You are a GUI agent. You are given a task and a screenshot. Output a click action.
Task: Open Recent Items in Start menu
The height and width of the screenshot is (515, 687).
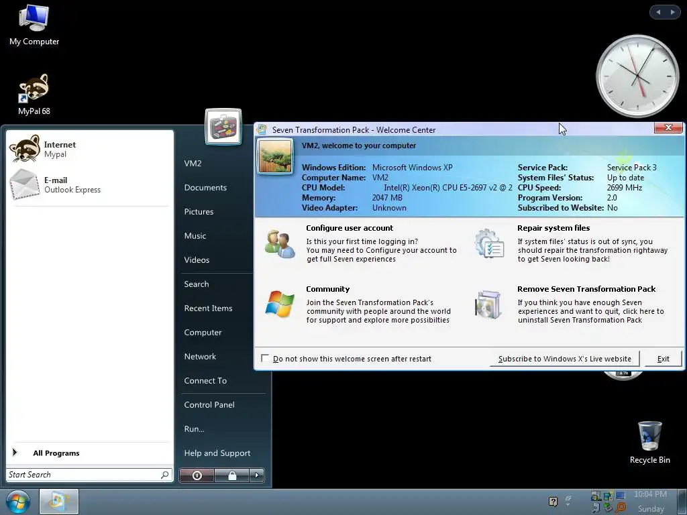coord(208,308)
